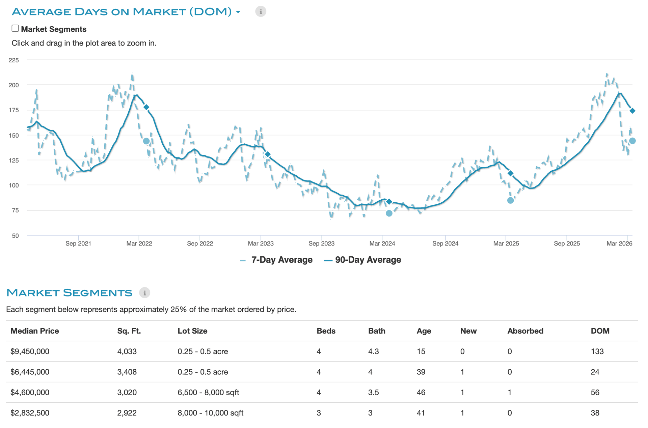This screenshot has width=648, height=428.
Task: Click the diamond marker at chart's right end
Action: (x=632, y=111)
